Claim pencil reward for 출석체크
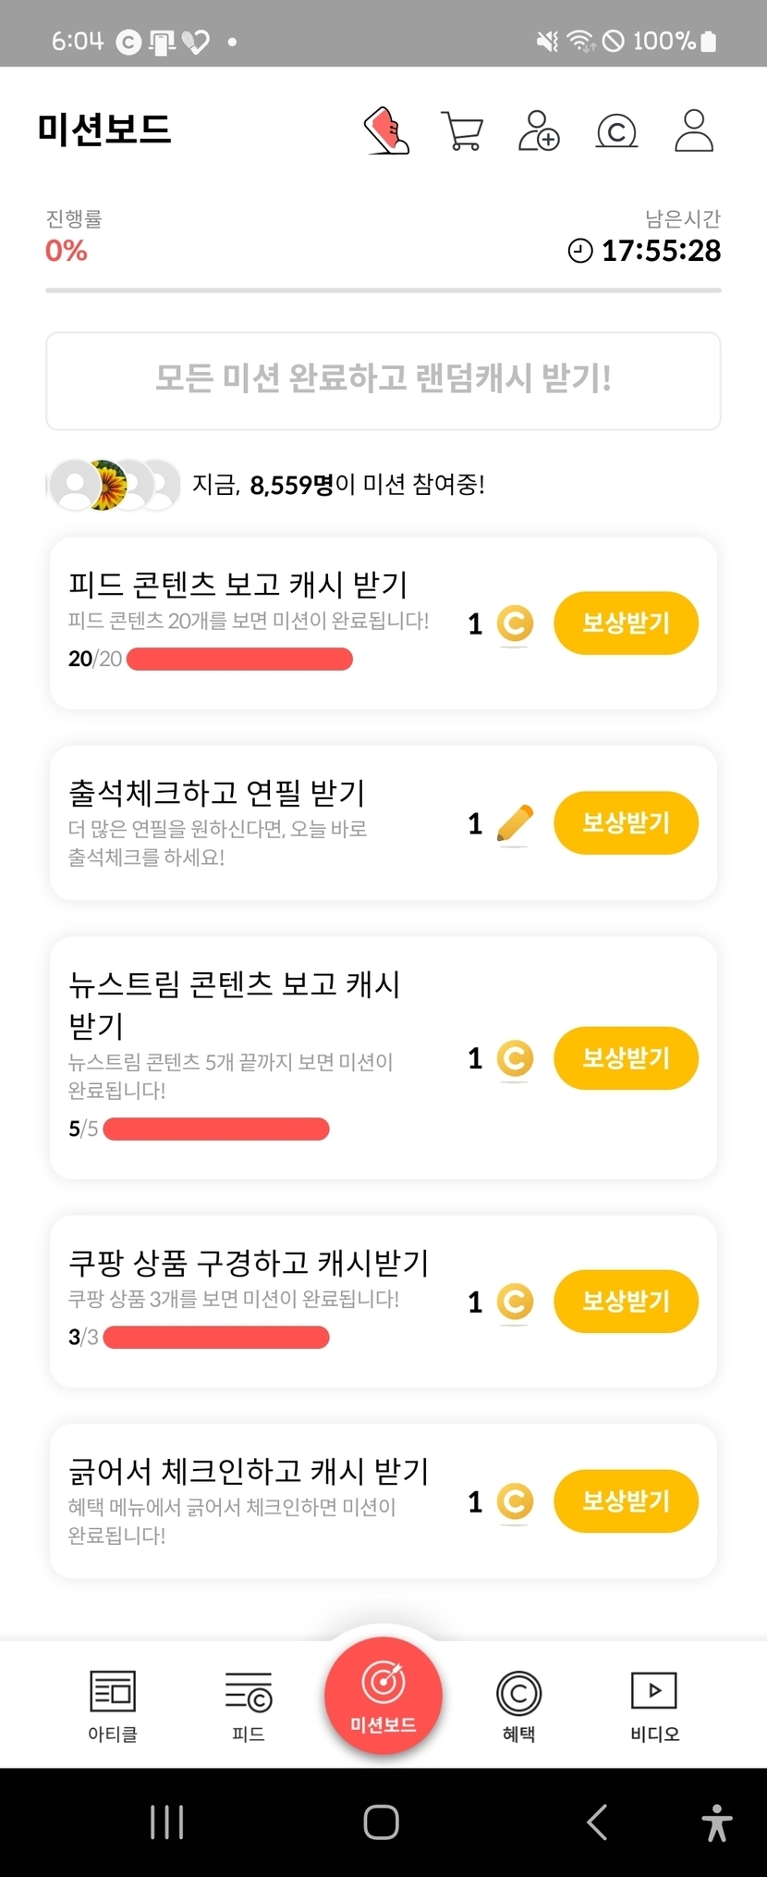Viewport: 767px width, 1877px height. (x=626, y=822)
